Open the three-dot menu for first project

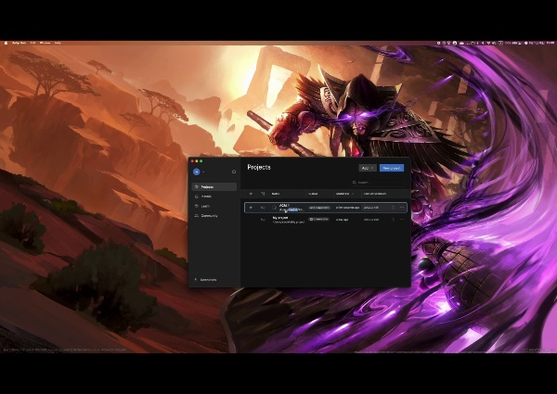(403, 208)
